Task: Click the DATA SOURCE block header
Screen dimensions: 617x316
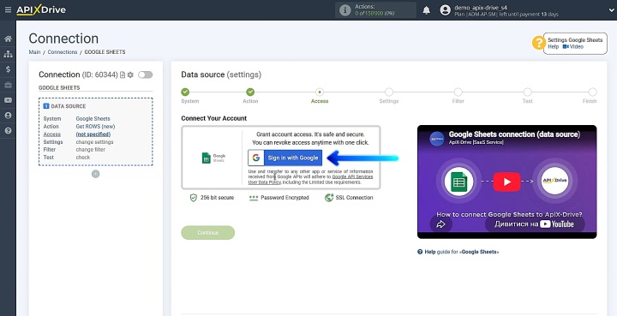Action: [x=64, y=106]
